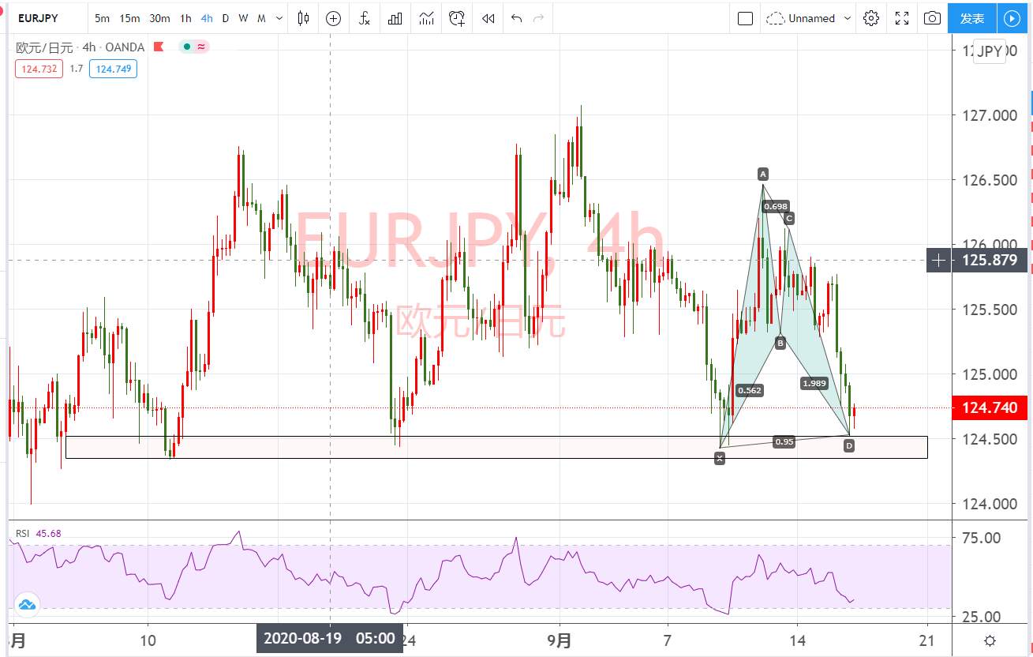
Task: Open the financials bar-chart icon
Action: tap(395, 18)
